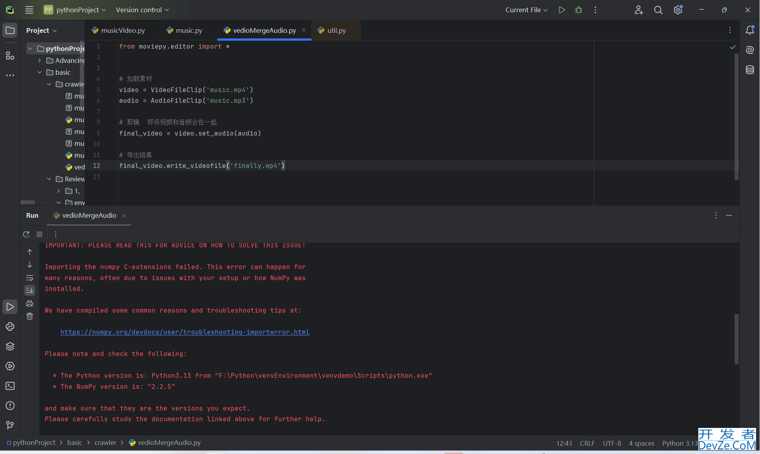Collapse the Review folder

49,179
